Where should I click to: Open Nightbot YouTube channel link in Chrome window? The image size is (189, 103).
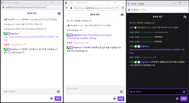tap(31, 38)
